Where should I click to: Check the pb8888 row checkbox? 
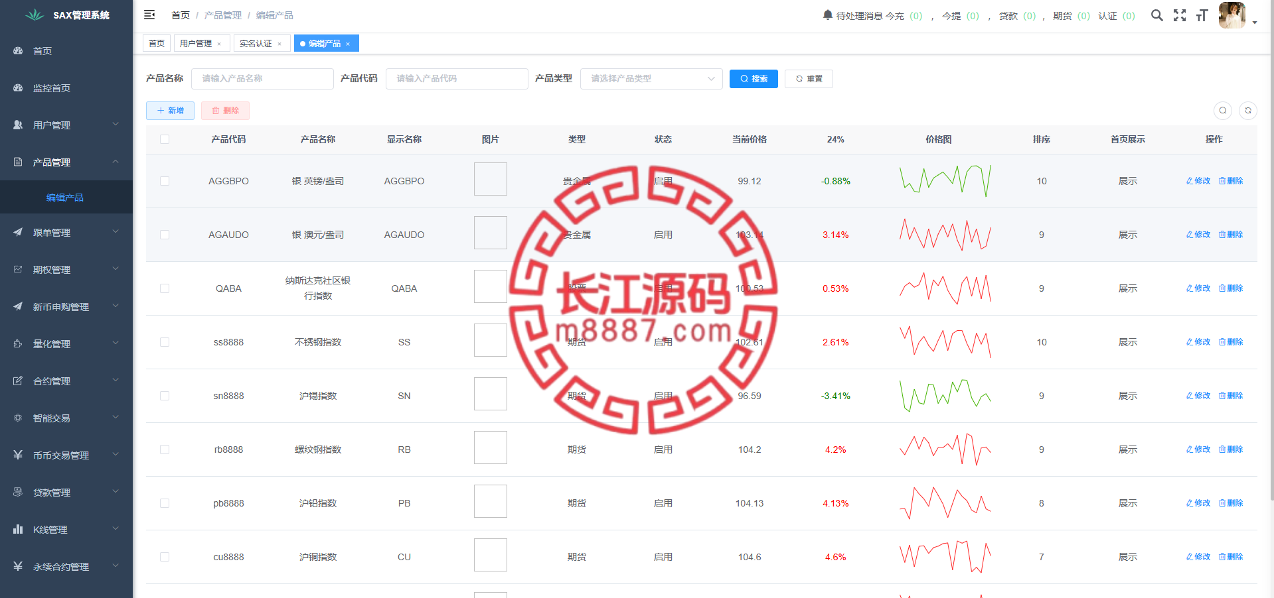(x=165, y=503)
